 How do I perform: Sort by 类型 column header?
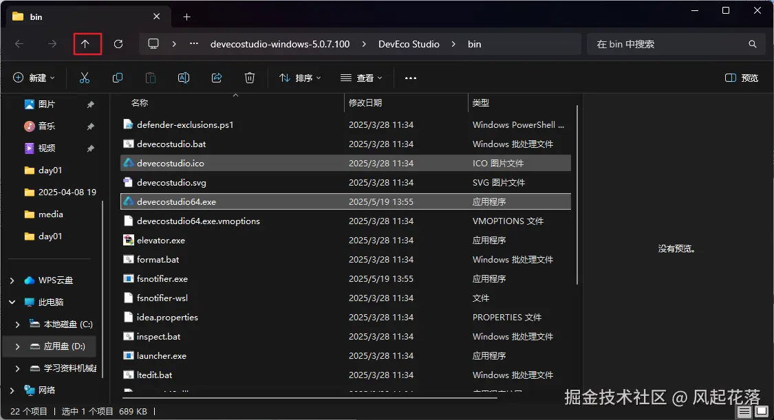tap(481, 102)
